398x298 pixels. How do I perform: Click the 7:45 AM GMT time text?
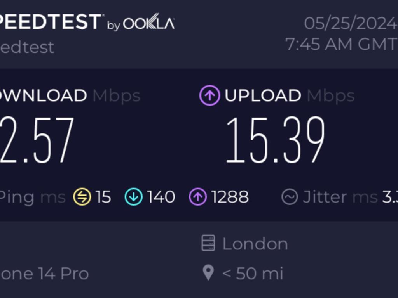pyautogui.click(x=342, y=44)
